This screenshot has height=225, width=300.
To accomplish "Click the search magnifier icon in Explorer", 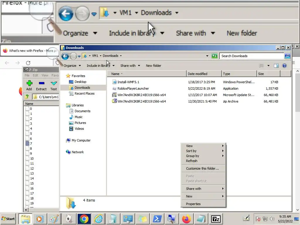I will click(x=287, y=56).
